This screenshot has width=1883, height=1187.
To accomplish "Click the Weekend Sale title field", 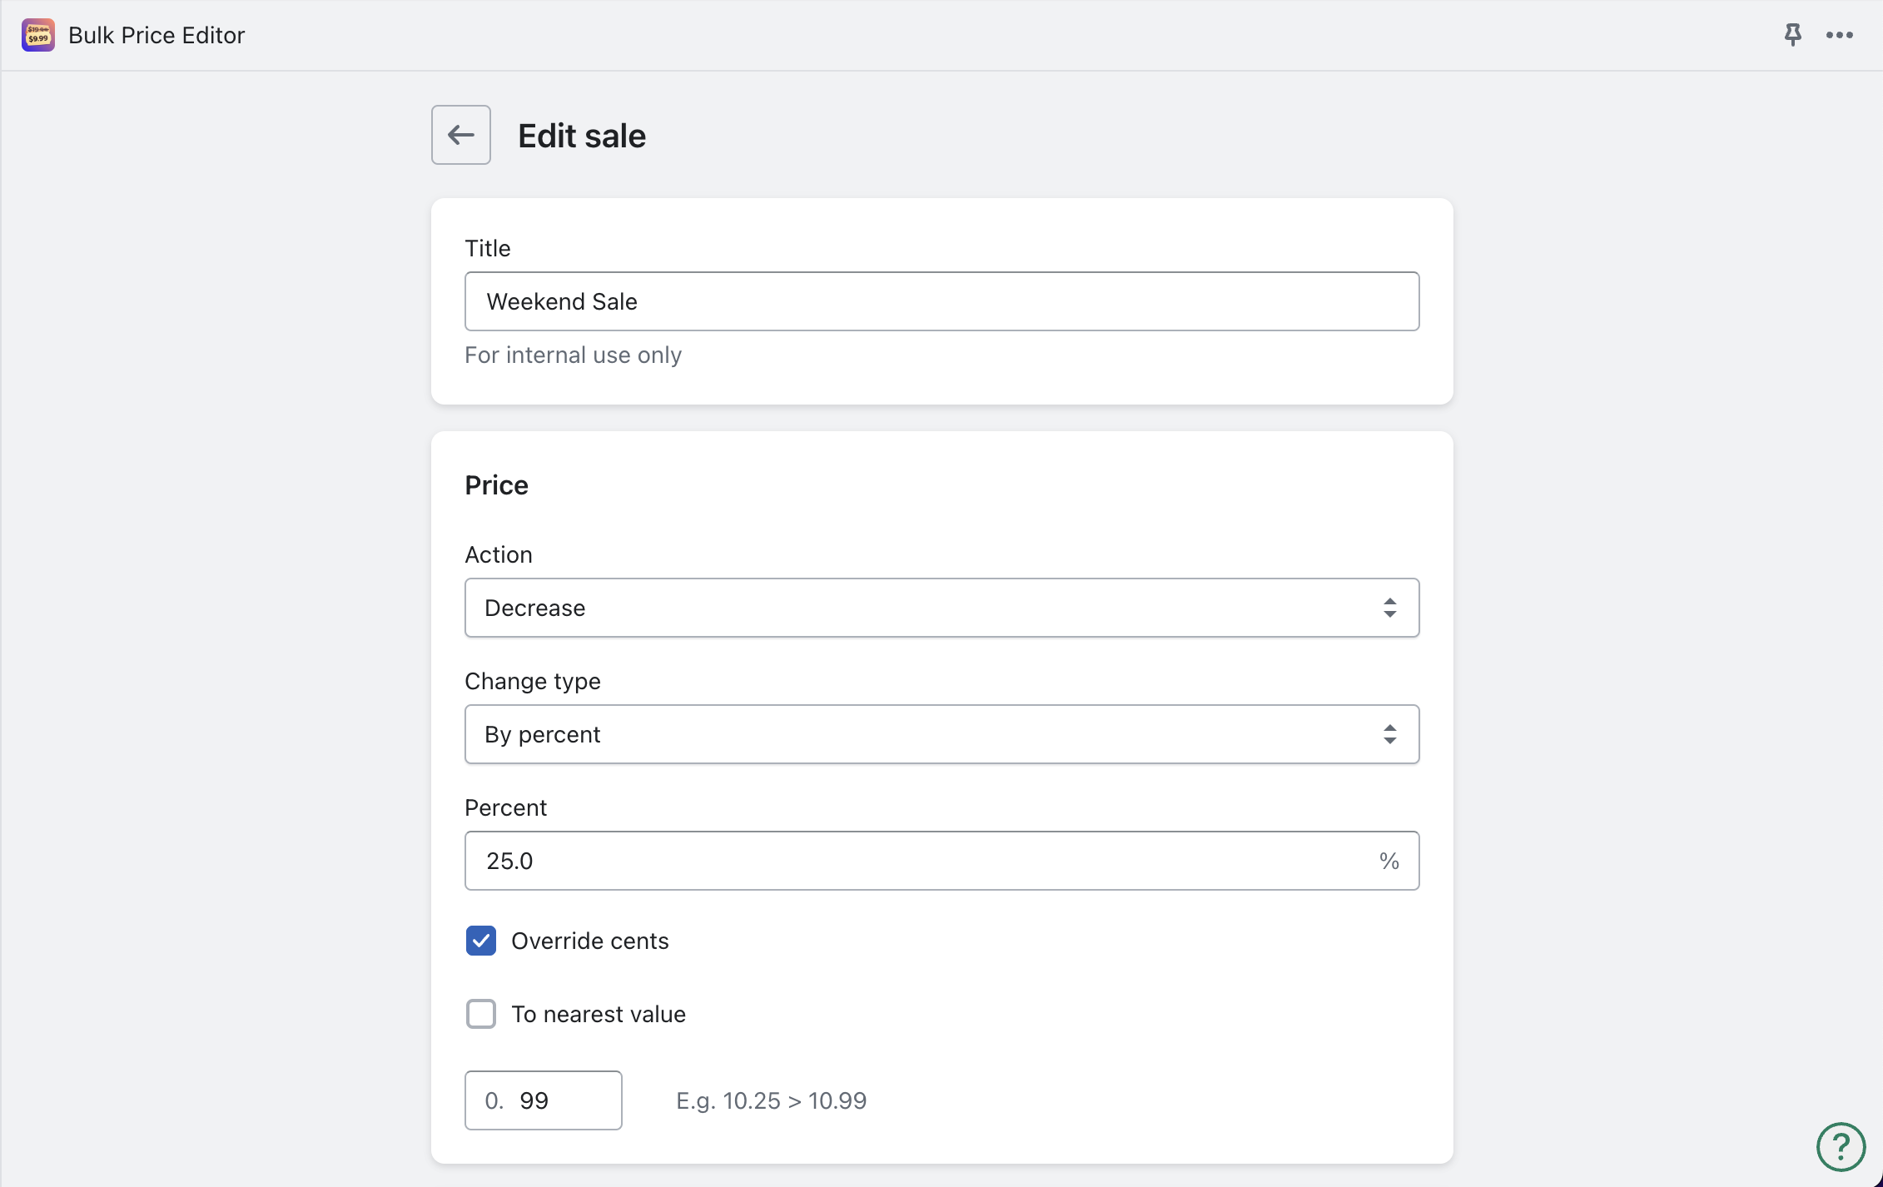I will (x=941, y=301).
